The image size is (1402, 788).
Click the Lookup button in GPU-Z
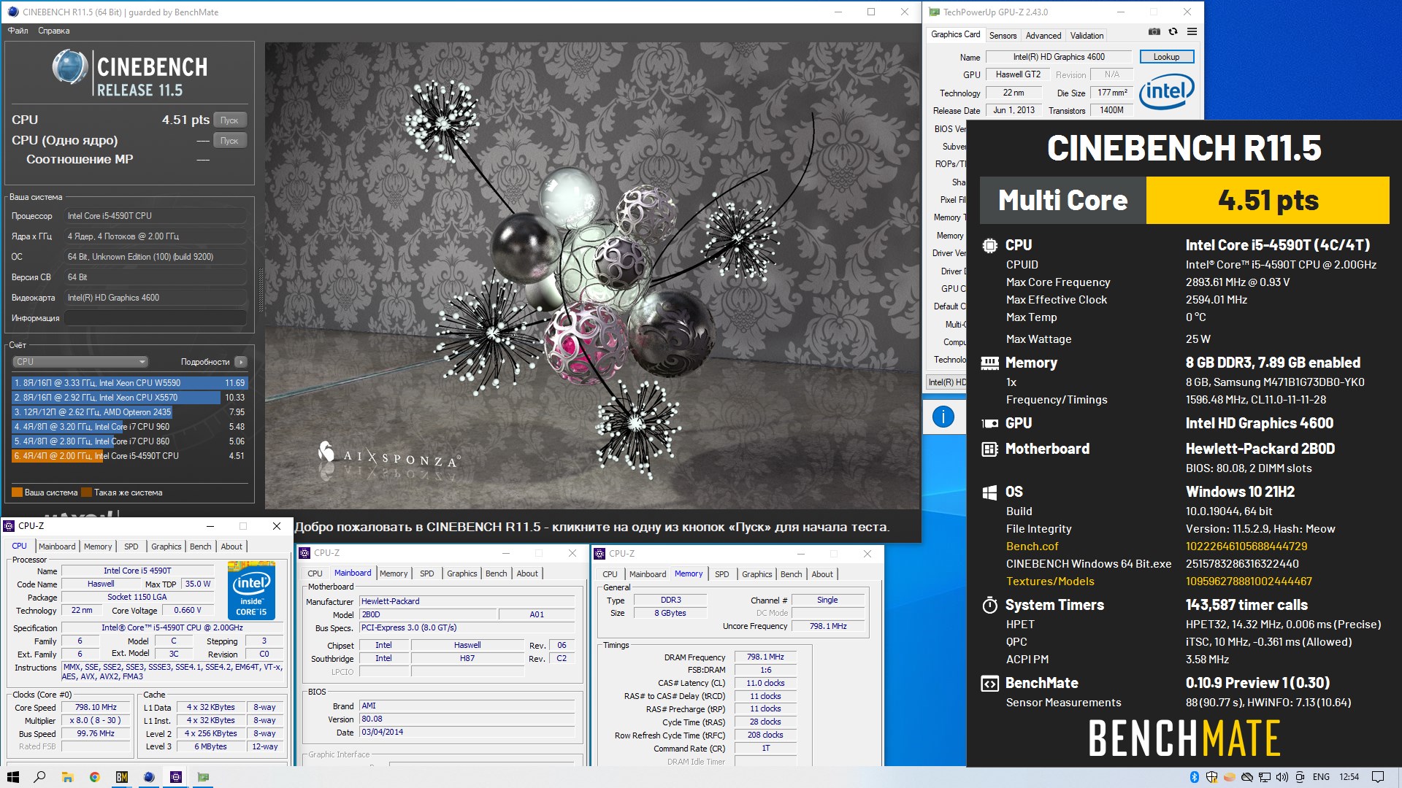click(x=1166, y=57)
